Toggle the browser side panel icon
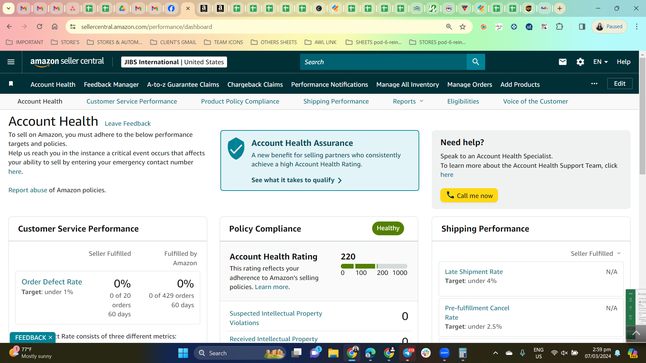 (582, 27)
